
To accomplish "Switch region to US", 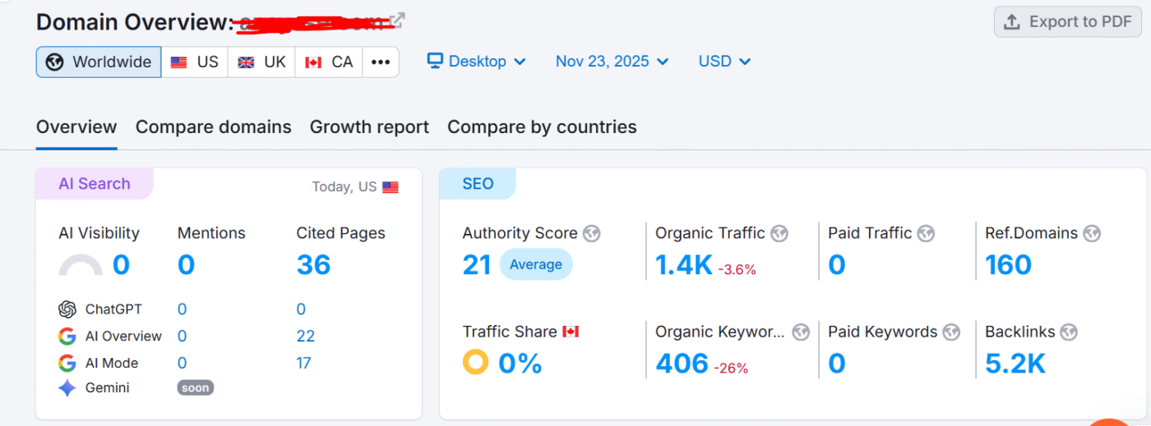I will 195,62.
